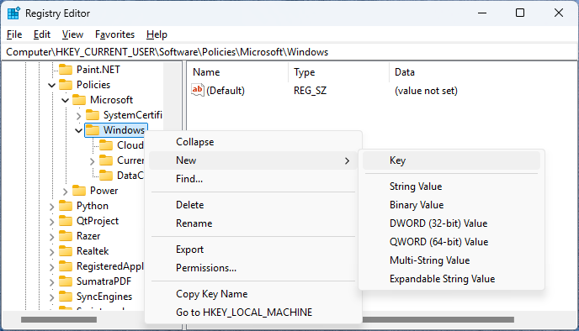This screenshot has height=331, width=579.
Task: Click the Razer folder icon
Action: tap(66, 235)
